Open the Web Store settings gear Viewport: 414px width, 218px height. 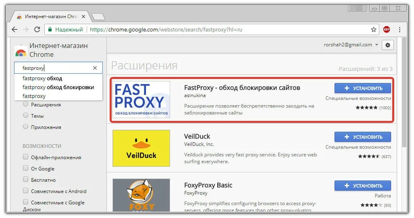[x=388, y=45]
